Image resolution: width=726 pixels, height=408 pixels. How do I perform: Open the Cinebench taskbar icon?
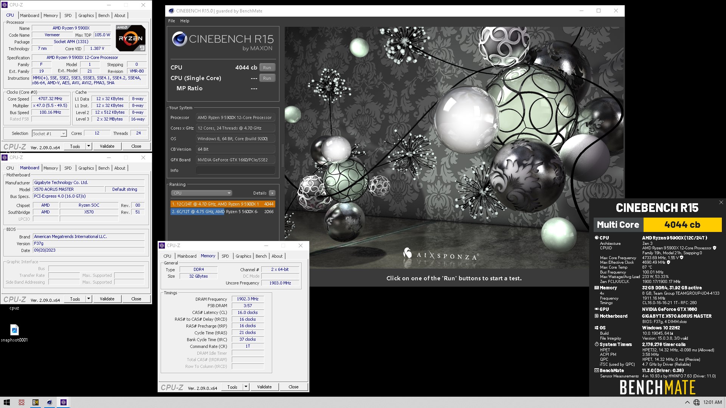pyautogui.click(x=50, y=402)
